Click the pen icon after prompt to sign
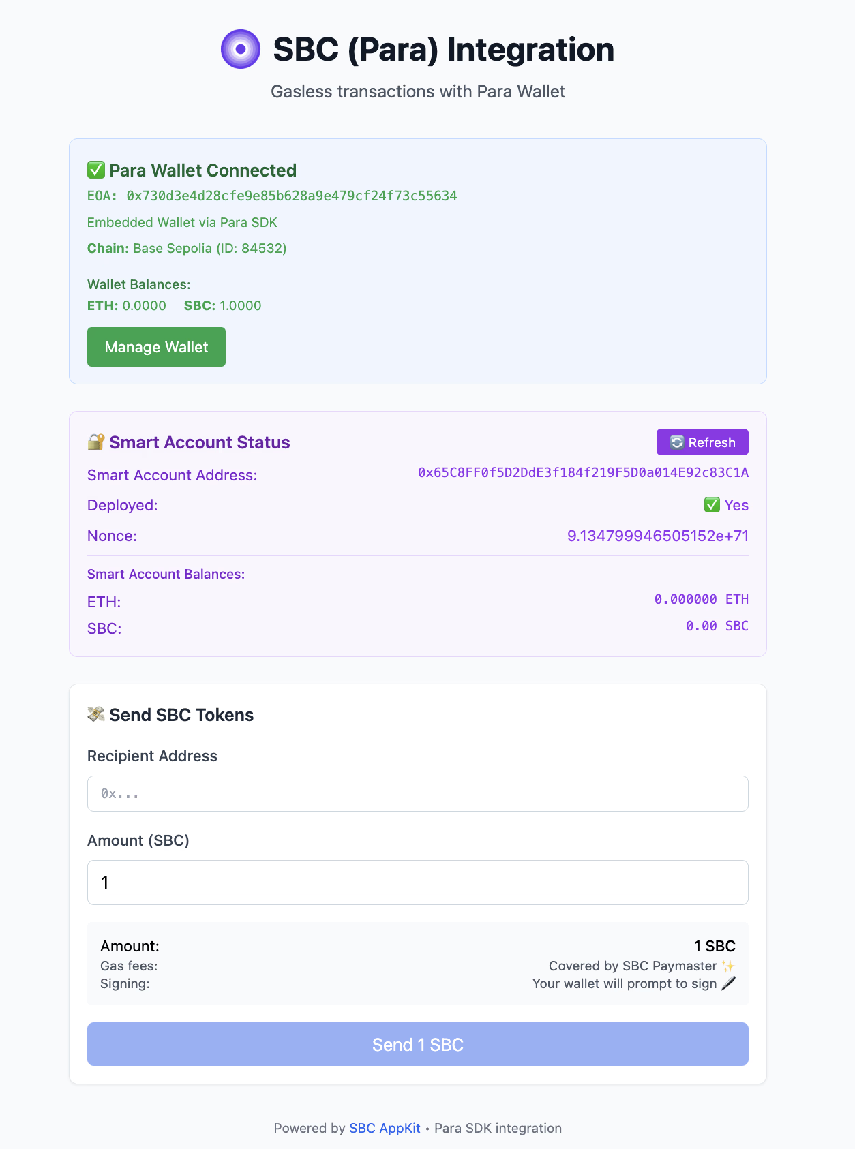This screenshot has height=1149, width=855. pos(728,983)
